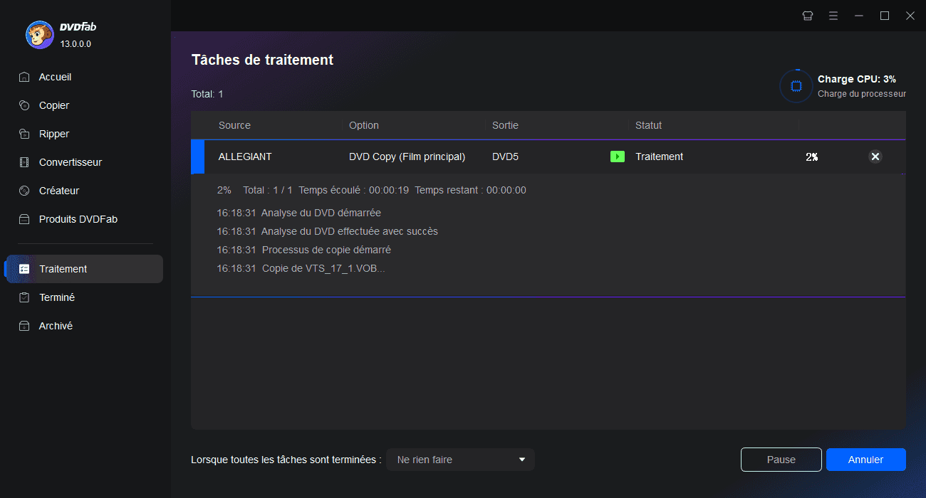
Task: Click the Traitement status text in row
Action: pos(660,157)
